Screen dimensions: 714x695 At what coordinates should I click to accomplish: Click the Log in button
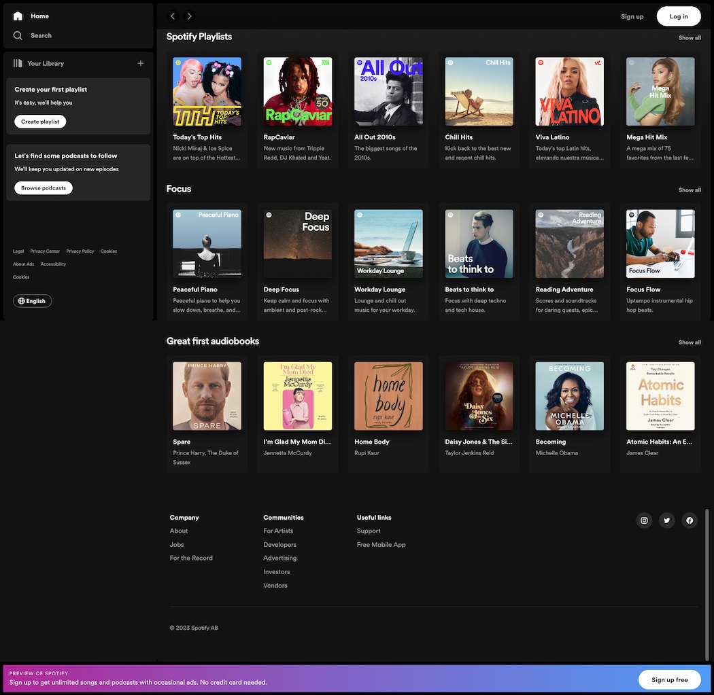tap(679, 16)
